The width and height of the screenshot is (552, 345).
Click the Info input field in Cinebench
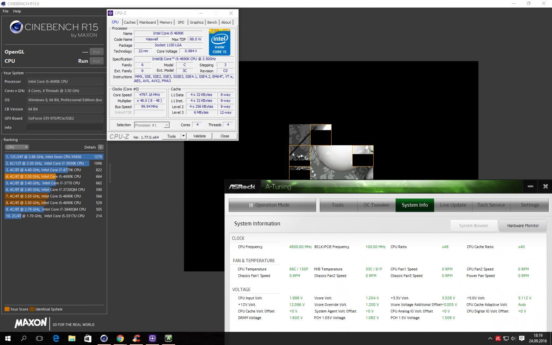point(65,128)
